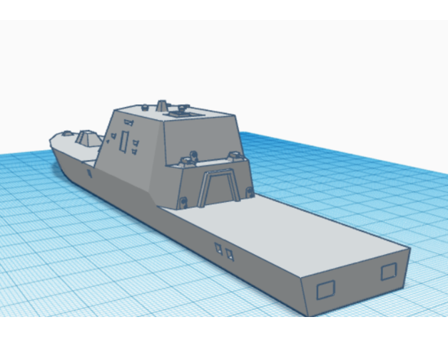
Task: Select the gun turret on the foredeck
Action: (86, 137)
